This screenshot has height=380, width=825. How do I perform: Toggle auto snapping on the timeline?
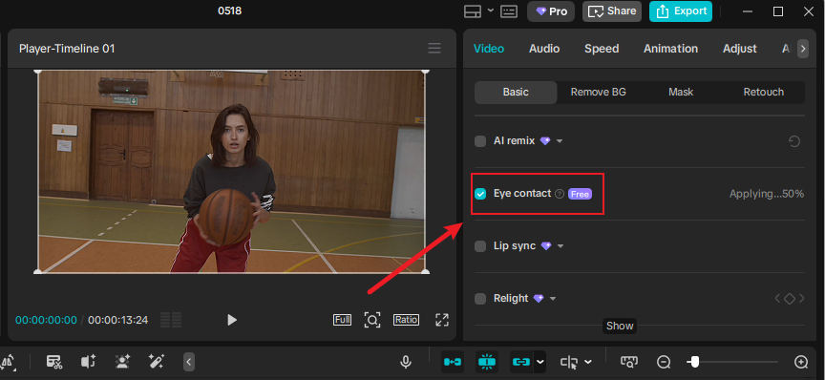click(x=487, y=362)
